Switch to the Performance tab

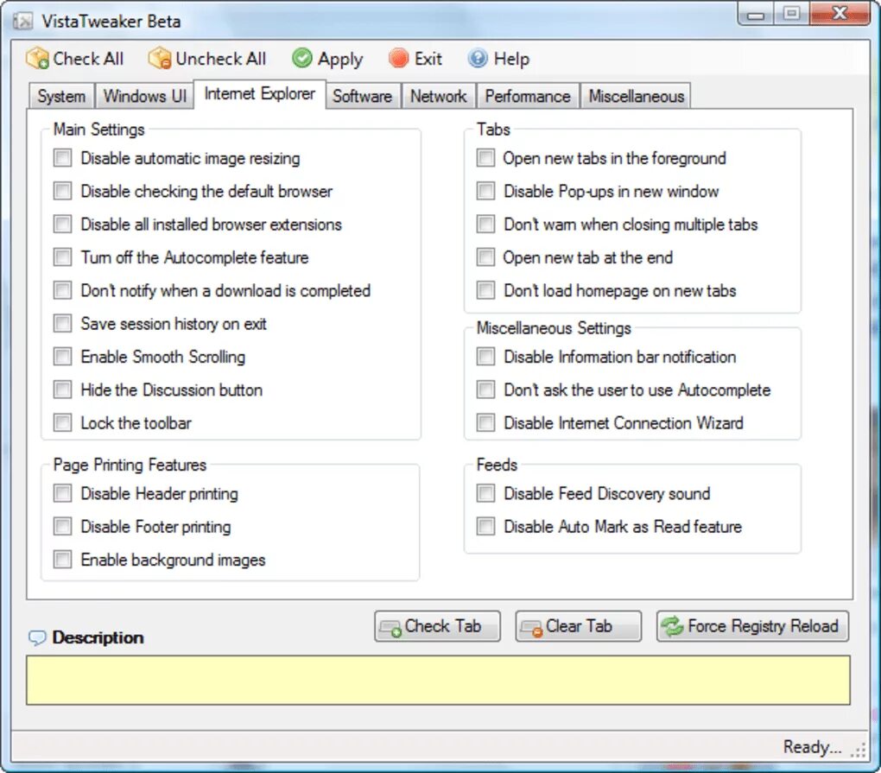pos(527,96)
